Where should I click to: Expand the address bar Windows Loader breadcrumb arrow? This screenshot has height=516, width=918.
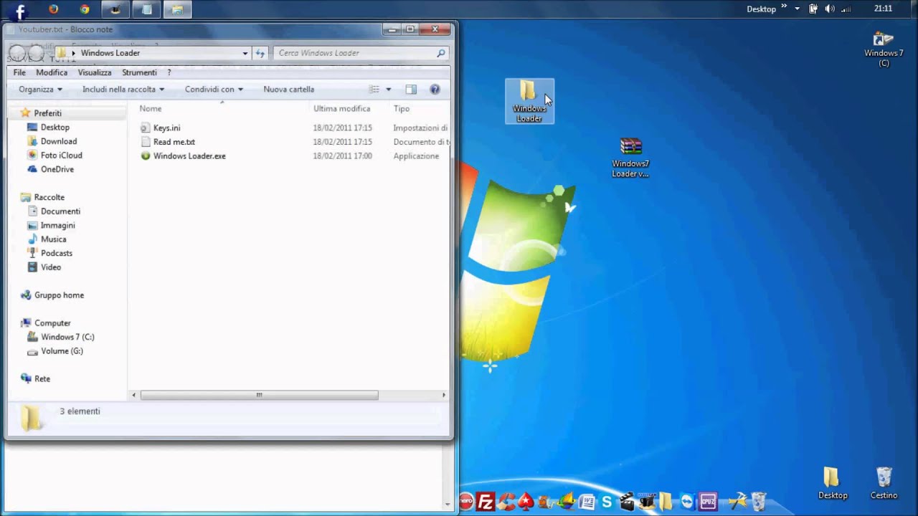click(x=73, y=53)
